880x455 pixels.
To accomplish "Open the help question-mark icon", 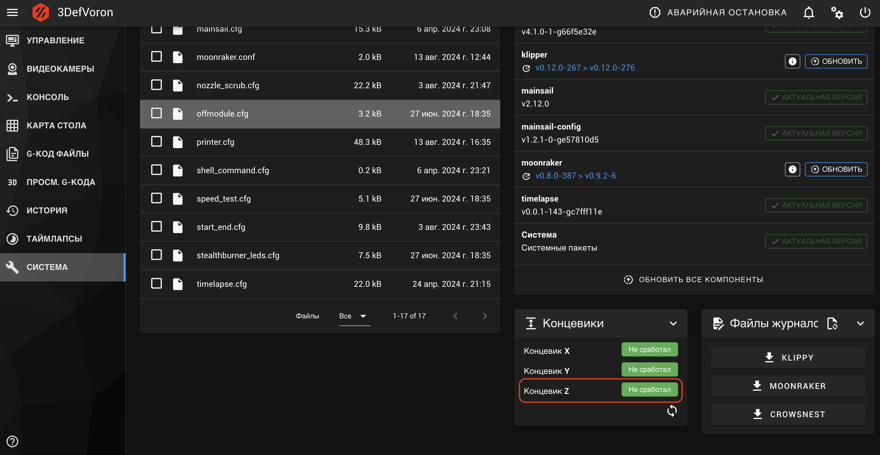I will pos(12,441).
